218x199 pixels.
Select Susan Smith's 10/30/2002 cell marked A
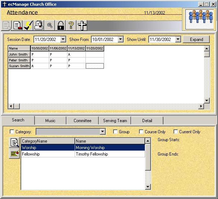click(40, 66)
